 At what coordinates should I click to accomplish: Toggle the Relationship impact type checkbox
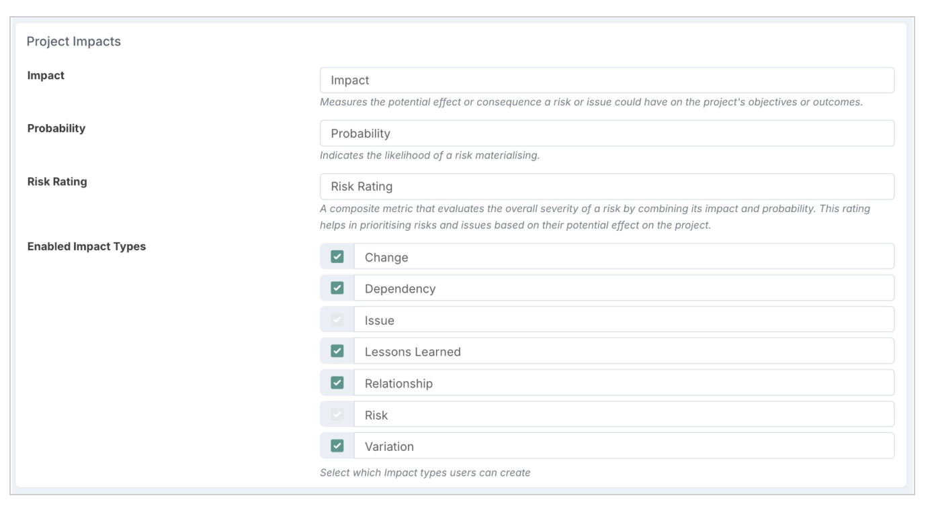coord(337,383)
